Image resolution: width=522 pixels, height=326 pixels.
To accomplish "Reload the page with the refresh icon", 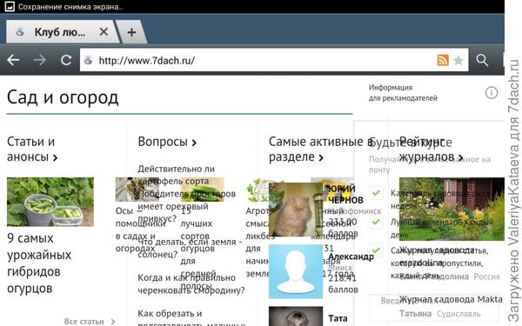I will pos(66,60).
